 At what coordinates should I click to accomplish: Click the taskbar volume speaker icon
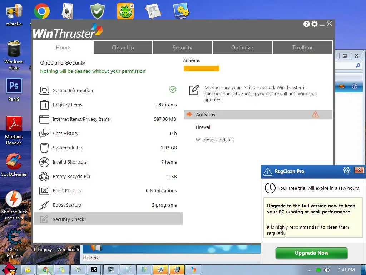pyautogui.click(x=327, y=270)
